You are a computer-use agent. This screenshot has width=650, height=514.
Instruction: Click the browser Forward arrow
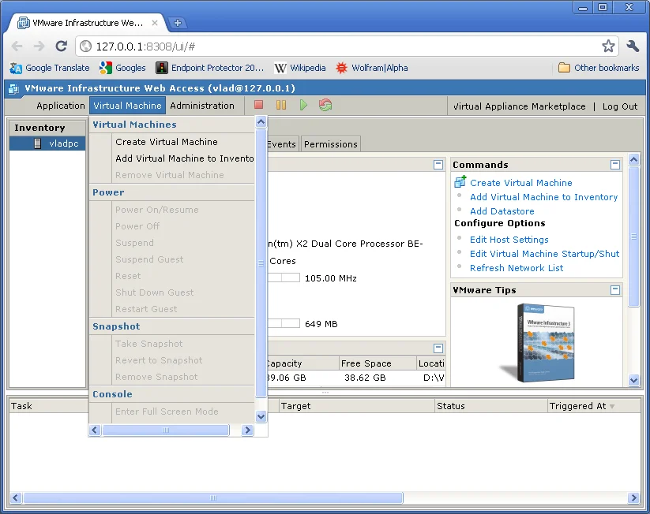click(x=39, y=46)
